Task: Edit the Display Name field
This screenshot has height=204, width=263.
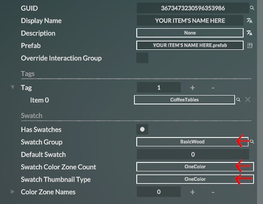Action: pos(190,21)
